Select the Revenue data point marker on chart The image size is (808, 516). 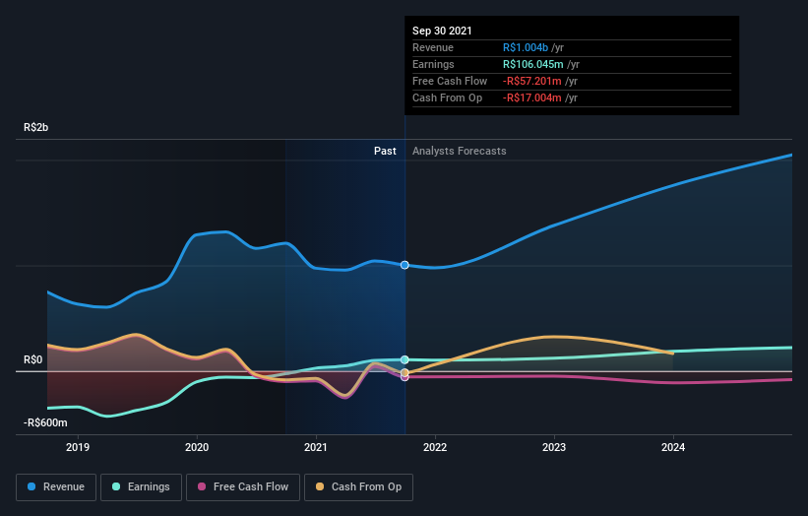(405, 265)
